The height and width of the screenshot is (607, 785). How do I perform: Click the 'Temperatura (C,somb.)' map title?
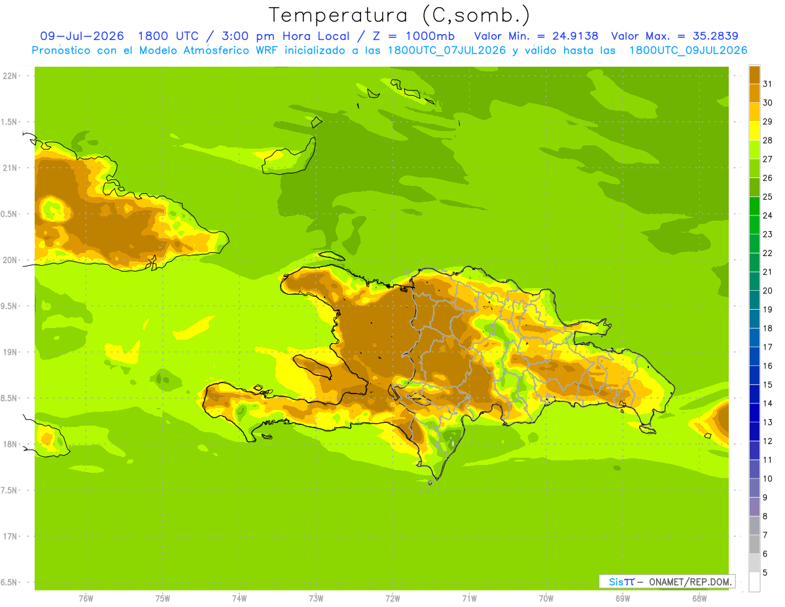[399, 15]
